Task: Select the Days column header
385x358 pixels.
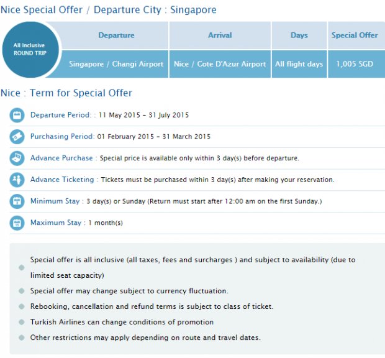Action: (299, 35)
